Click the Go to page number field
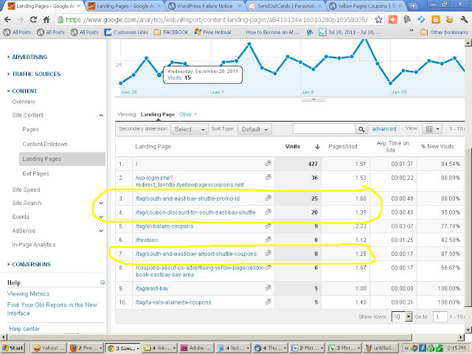Screen dimensions: 472x354 coord(440,316)
